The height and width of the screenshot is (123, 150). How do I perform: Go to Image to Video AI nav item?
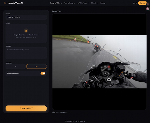click(x=56, y=3)
